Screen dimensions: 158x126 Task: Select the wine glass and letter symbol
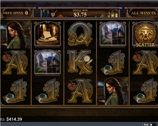click(x=48, y=34)
